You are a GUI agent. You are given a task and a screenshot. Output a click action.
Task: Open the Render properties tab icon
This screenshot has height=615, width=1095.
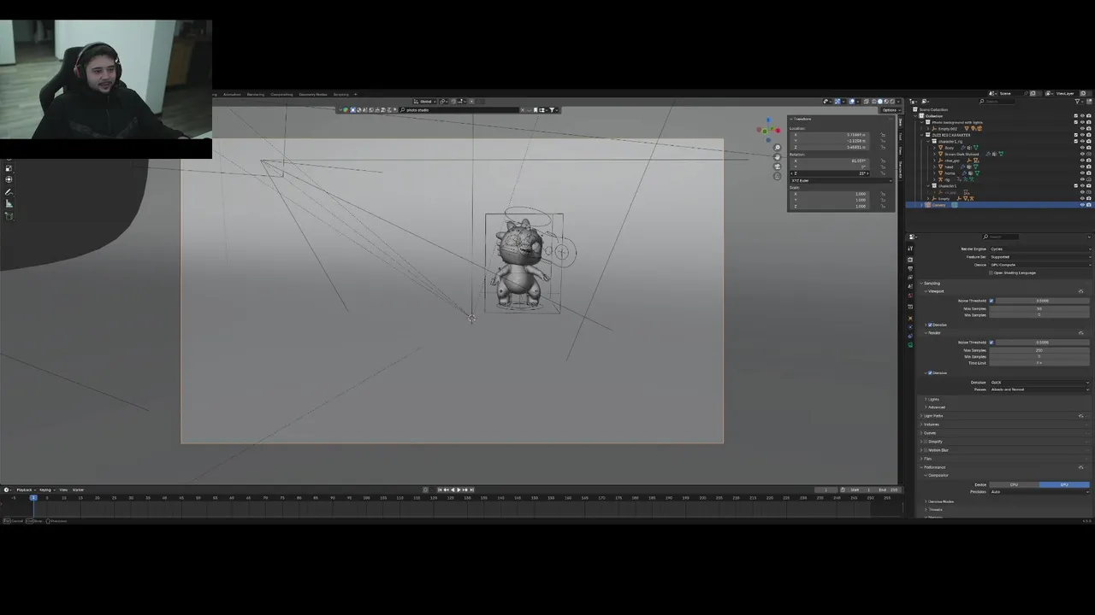(910, 260)
